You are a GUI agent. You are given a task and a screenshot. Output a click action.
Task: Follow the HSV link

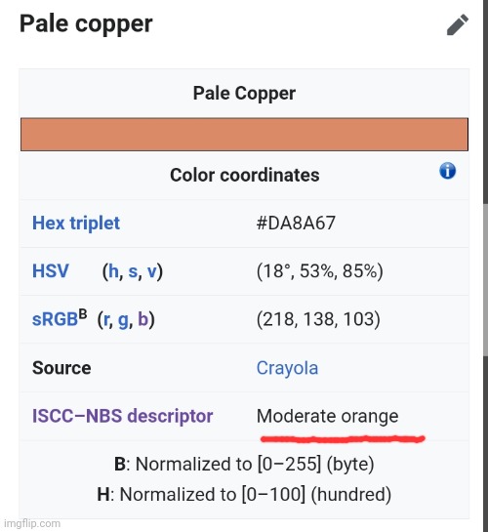[50, 271]
